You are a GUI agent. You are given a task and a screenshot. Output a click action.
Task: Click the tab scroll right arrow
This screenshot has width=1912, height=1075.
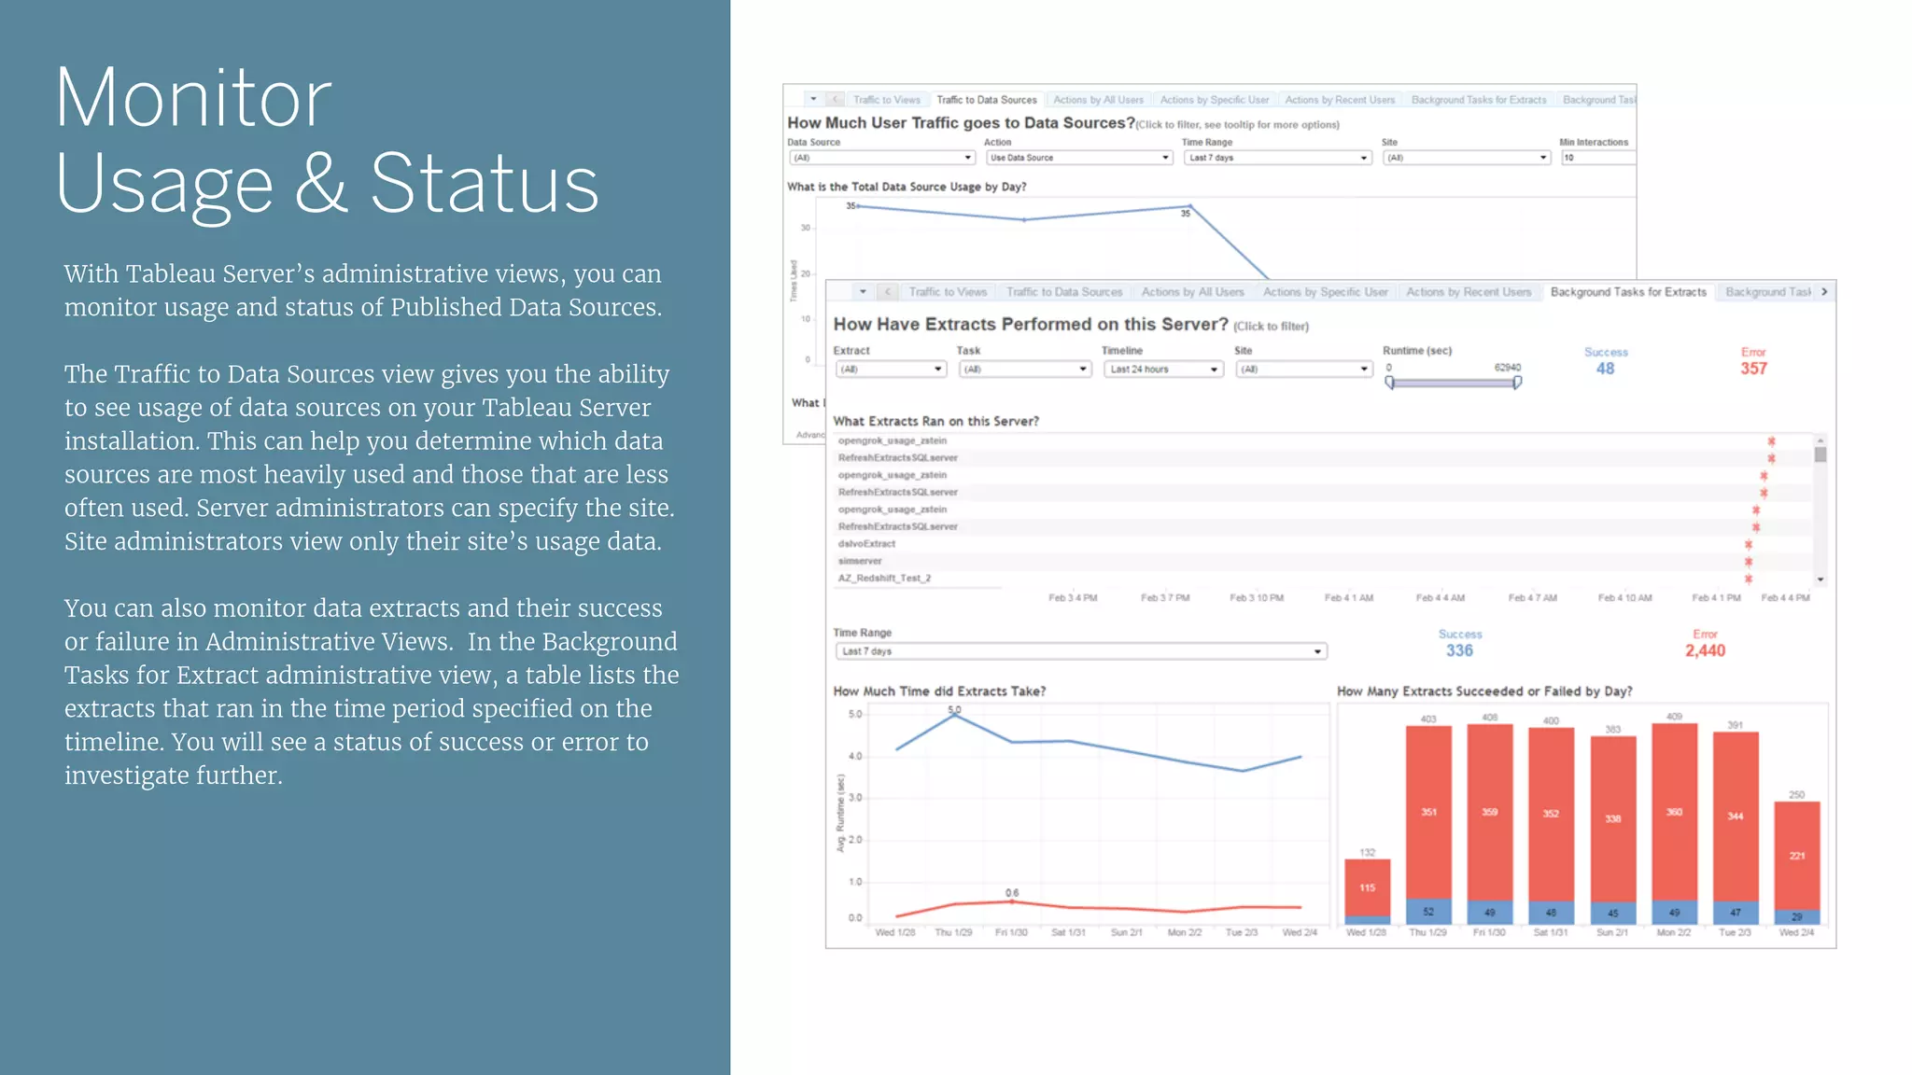coord(1823,292)
